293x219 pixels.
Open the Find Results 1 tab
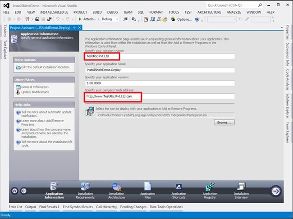click(49, 207)
